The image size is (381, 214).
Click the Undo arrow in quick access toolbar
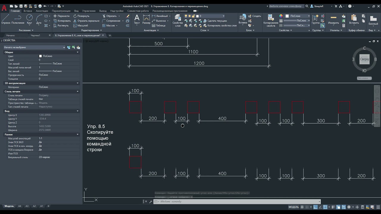(x=45, y=6)
